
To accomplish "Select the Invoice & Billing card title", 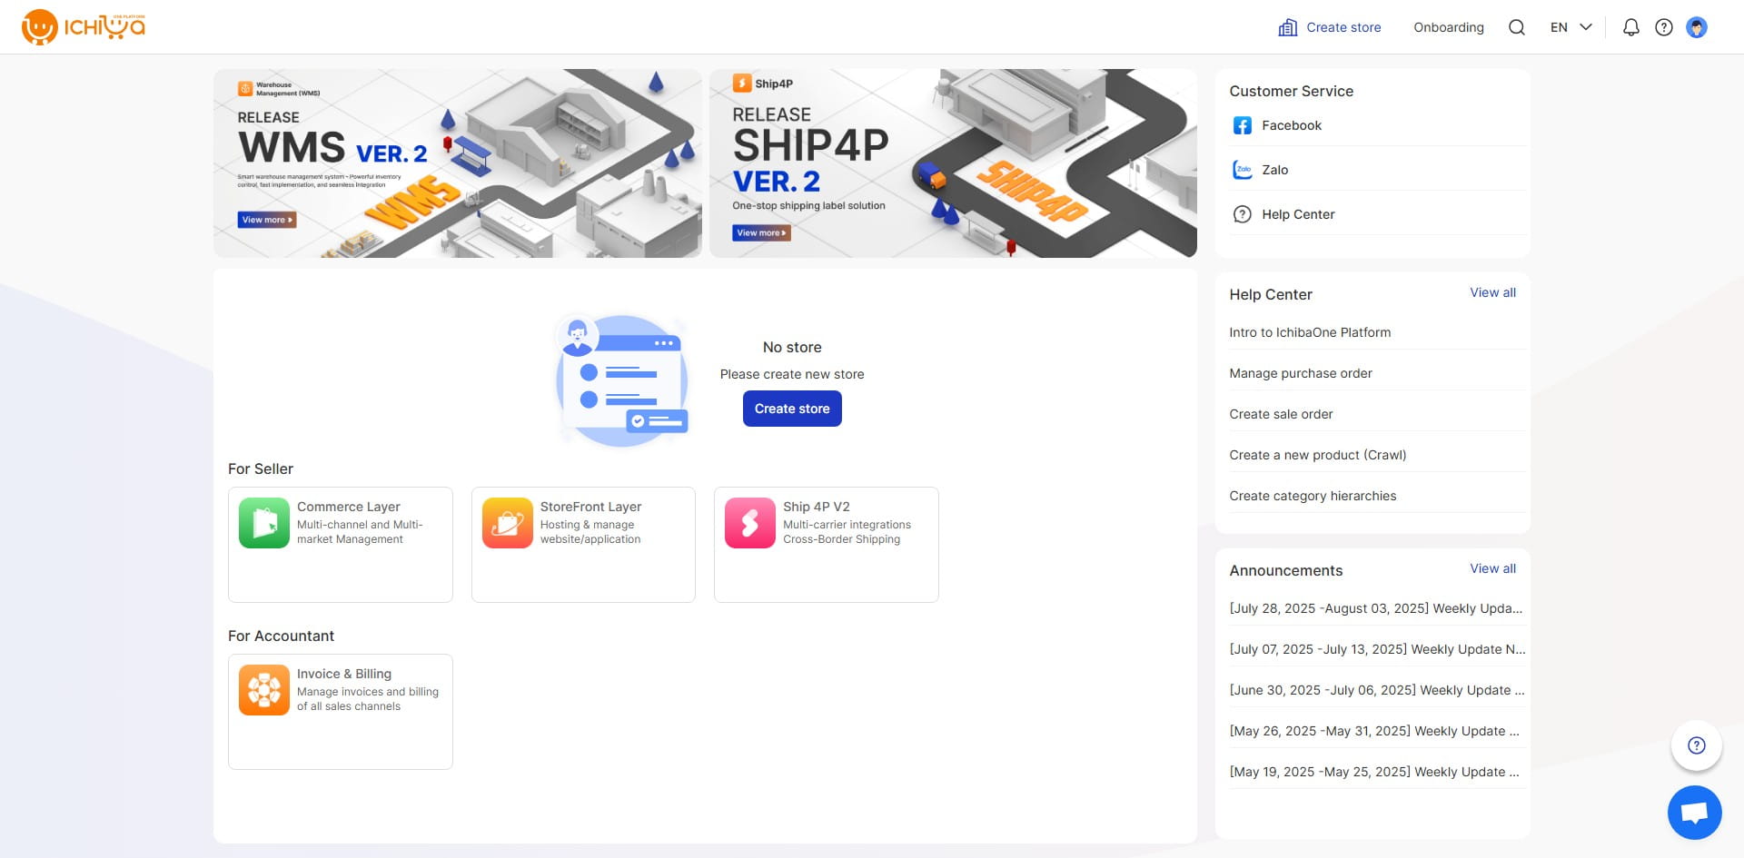I will [x=344, y=674].
